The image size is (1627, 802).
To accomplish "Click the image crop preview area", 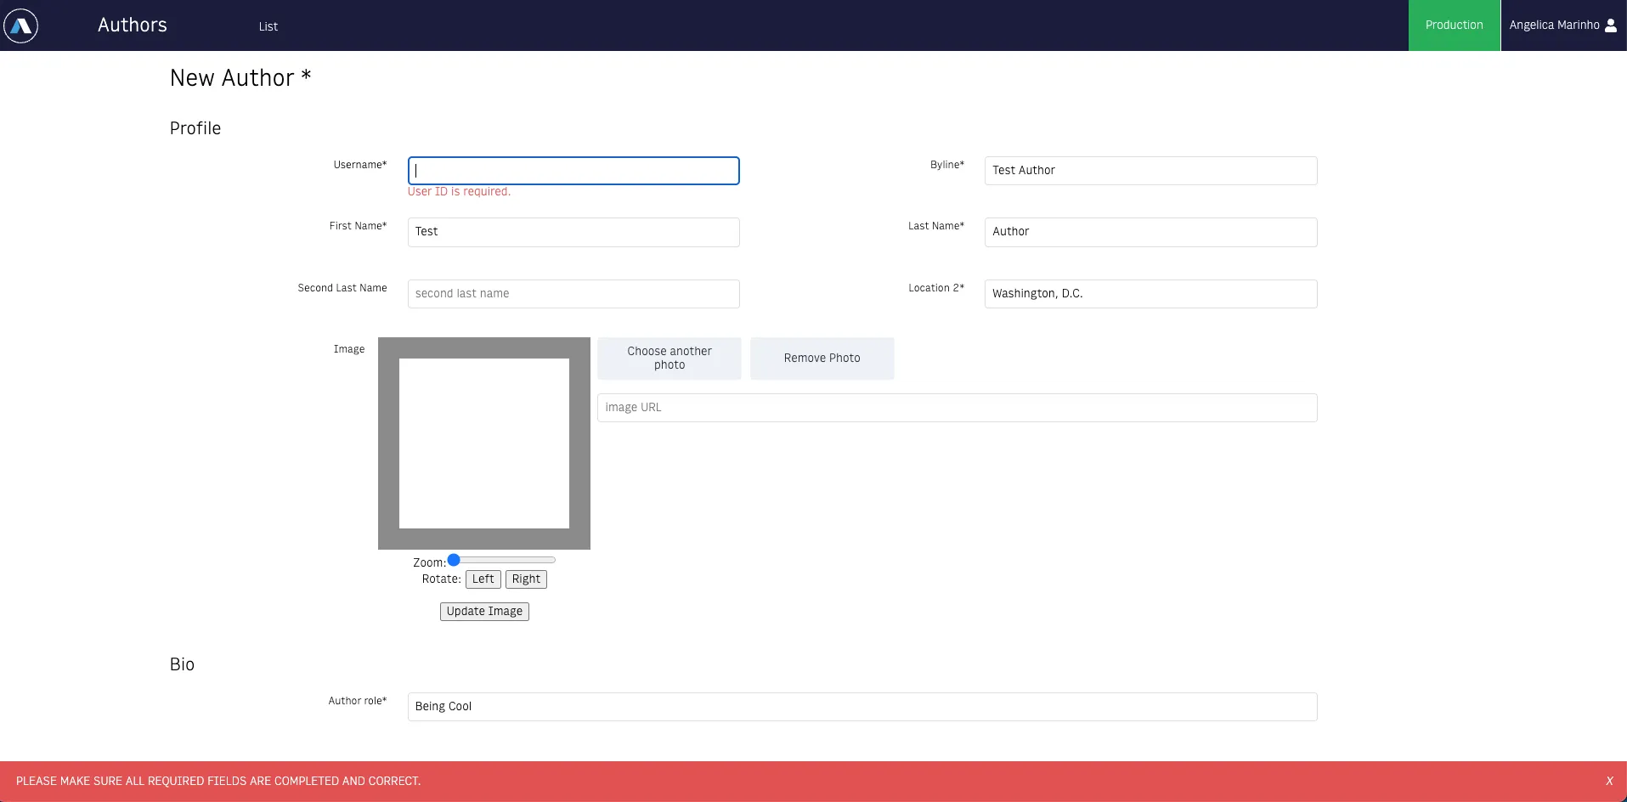I will pyautogui.click(x=484, y=443).
